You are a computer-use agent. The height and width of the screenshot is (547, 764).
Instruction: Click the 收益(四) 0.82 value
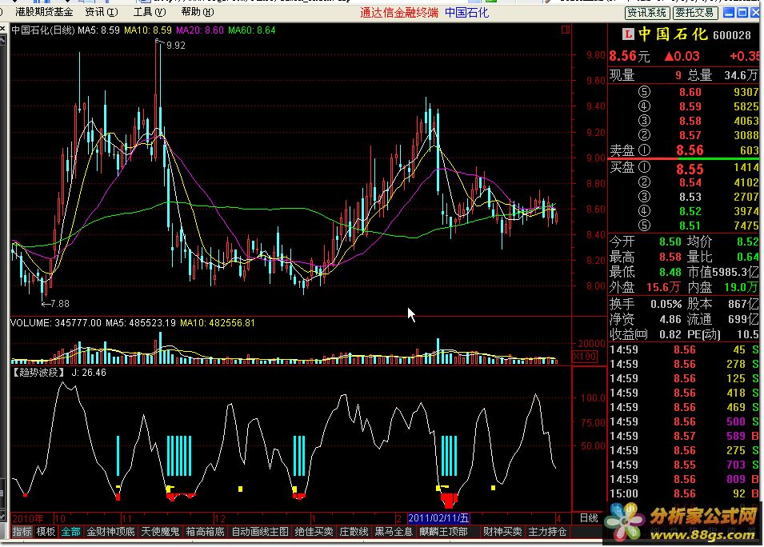coord(670,334)
